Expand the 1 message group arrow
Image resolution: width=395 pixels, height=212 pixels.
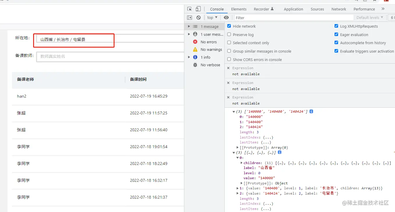click(189, 26)
